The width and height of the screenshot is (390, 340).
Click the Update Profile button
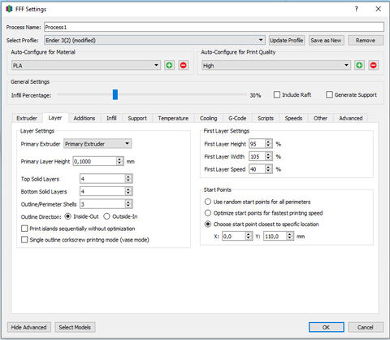(x=287, y=40)
